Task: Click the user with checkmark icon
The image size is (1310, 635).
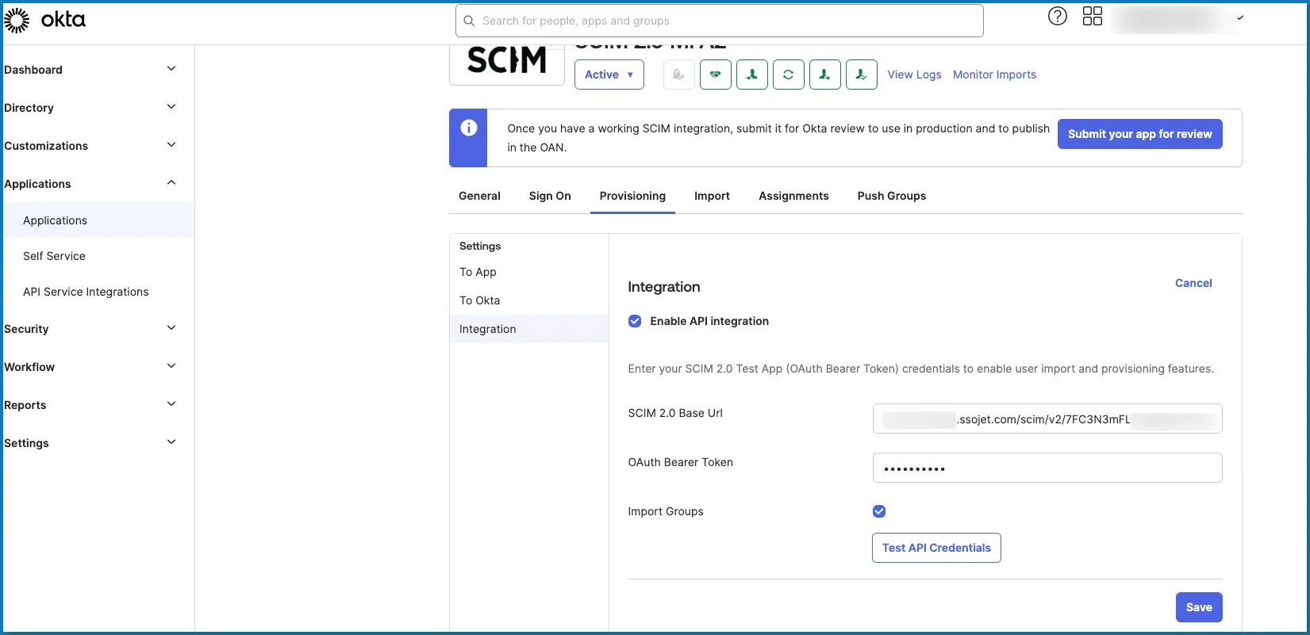Action: point(861,75)
